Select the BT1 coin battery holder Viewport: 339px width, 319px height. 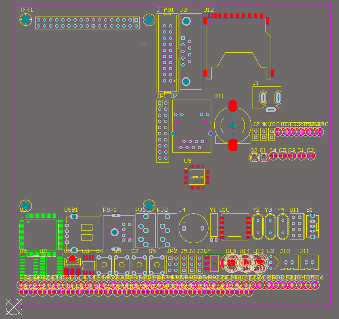click(232, 125)
